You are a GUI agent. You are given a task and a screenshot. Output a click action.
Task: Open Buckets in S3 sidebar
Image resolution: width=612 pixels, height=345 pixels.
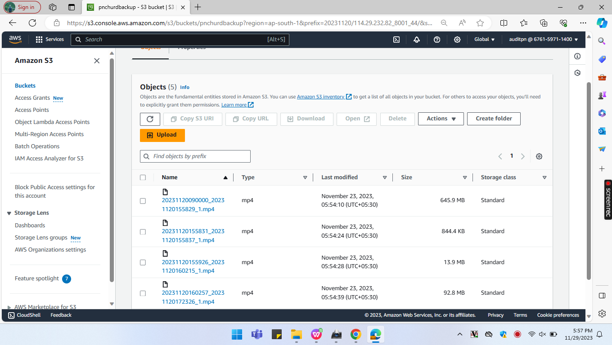25,86
